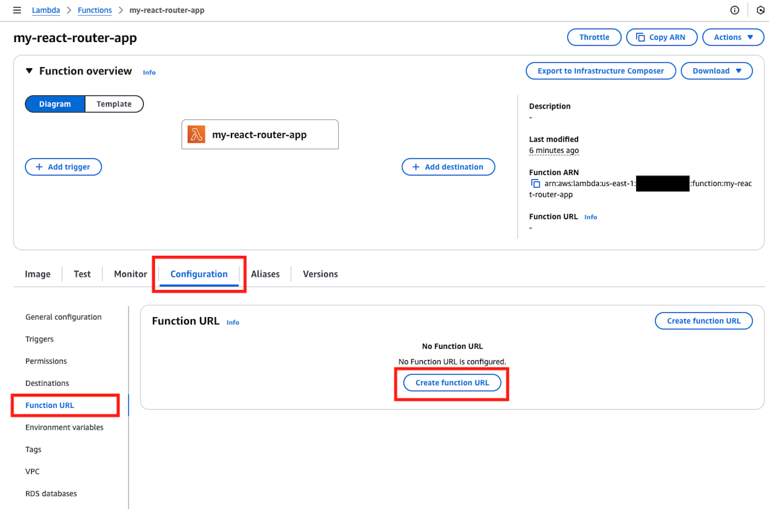
Task: Click the Add trigger button
Action: [x=63, y=167]
